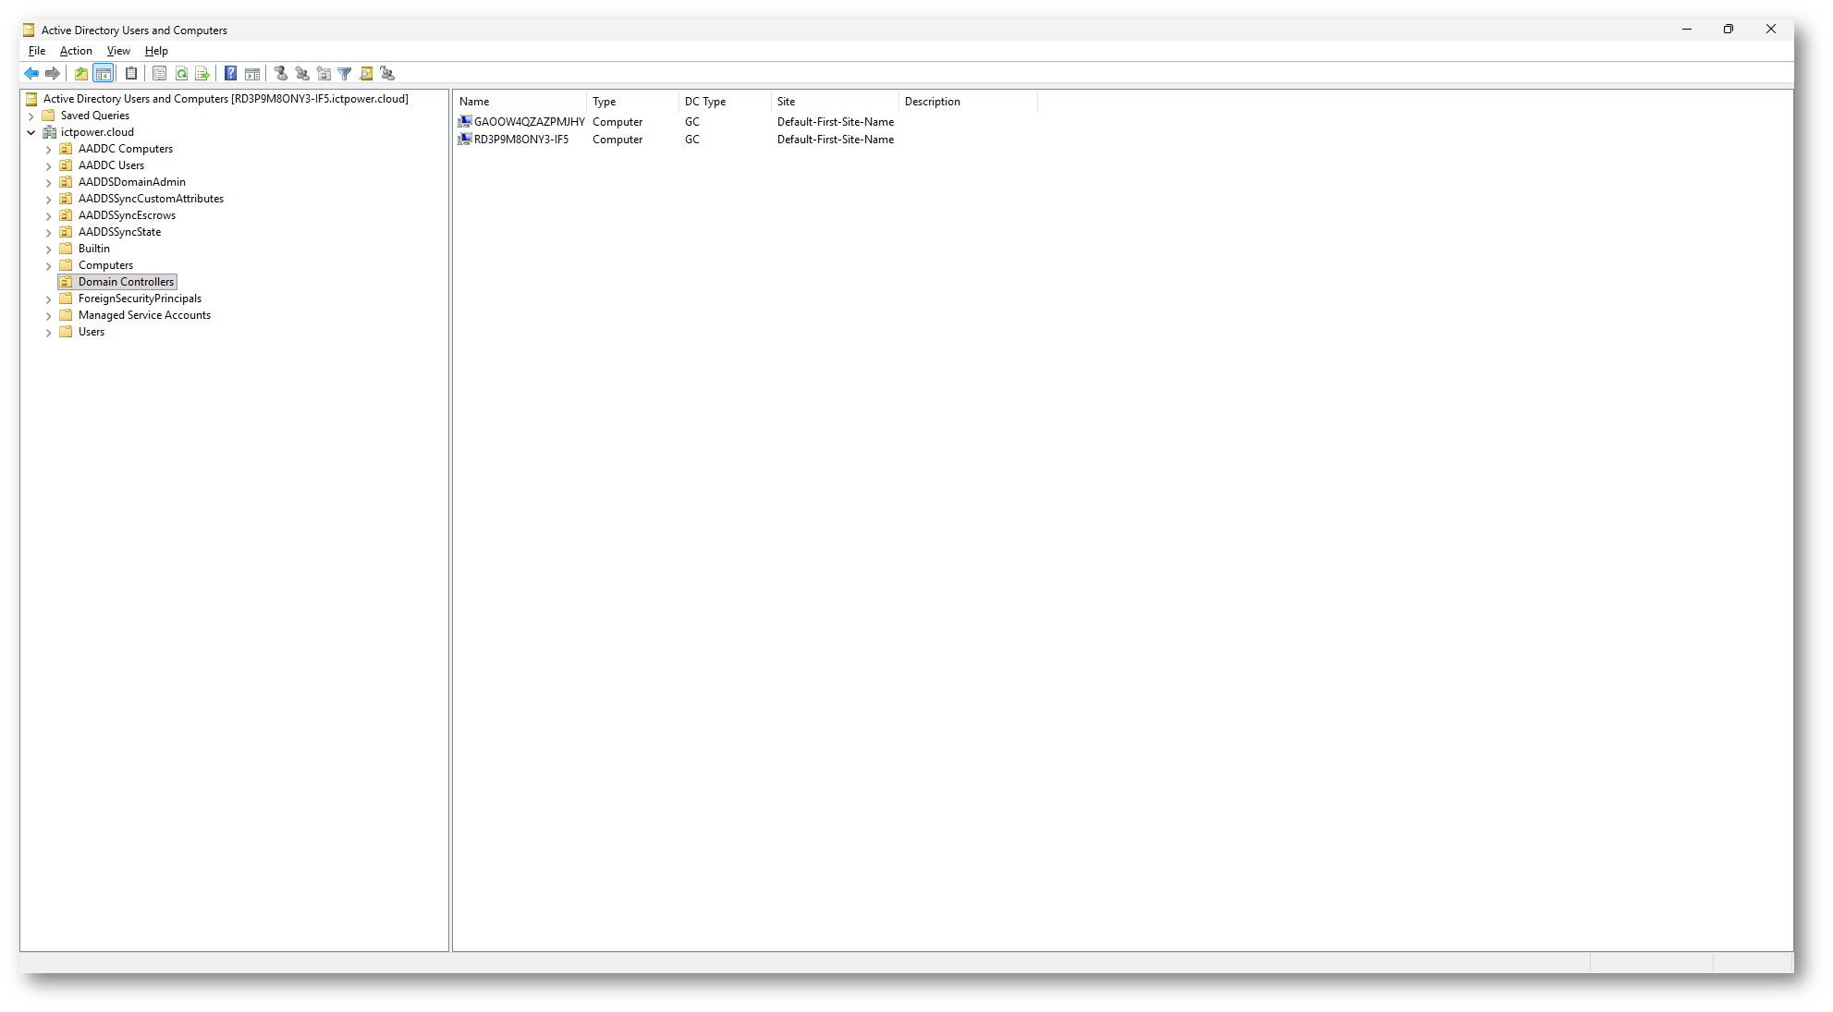The height and width of the screenshot is (1012, 1833).
Task: Click the Refresh toolbar icon
Action: (x=181, y=74)
